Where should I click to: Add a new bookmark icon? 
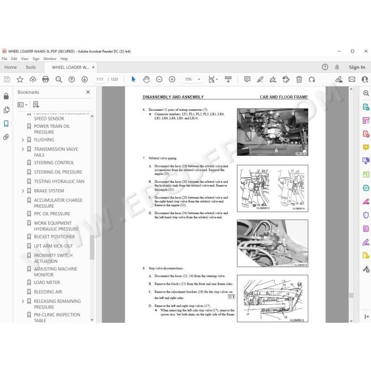[x=36, y=104]
